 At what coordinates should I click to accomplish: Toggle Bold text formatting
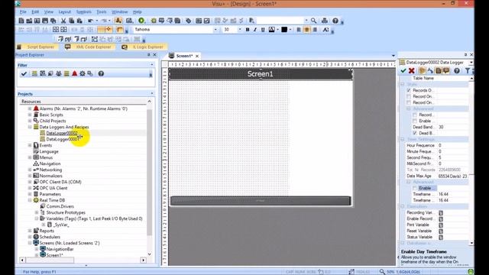click(x=248, y=30)
